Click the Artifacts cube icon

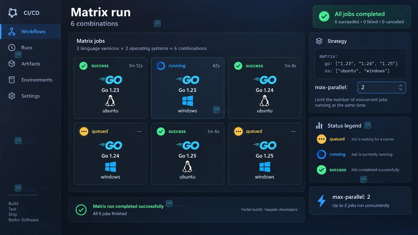pyautogui.click(x=12, y=64)
